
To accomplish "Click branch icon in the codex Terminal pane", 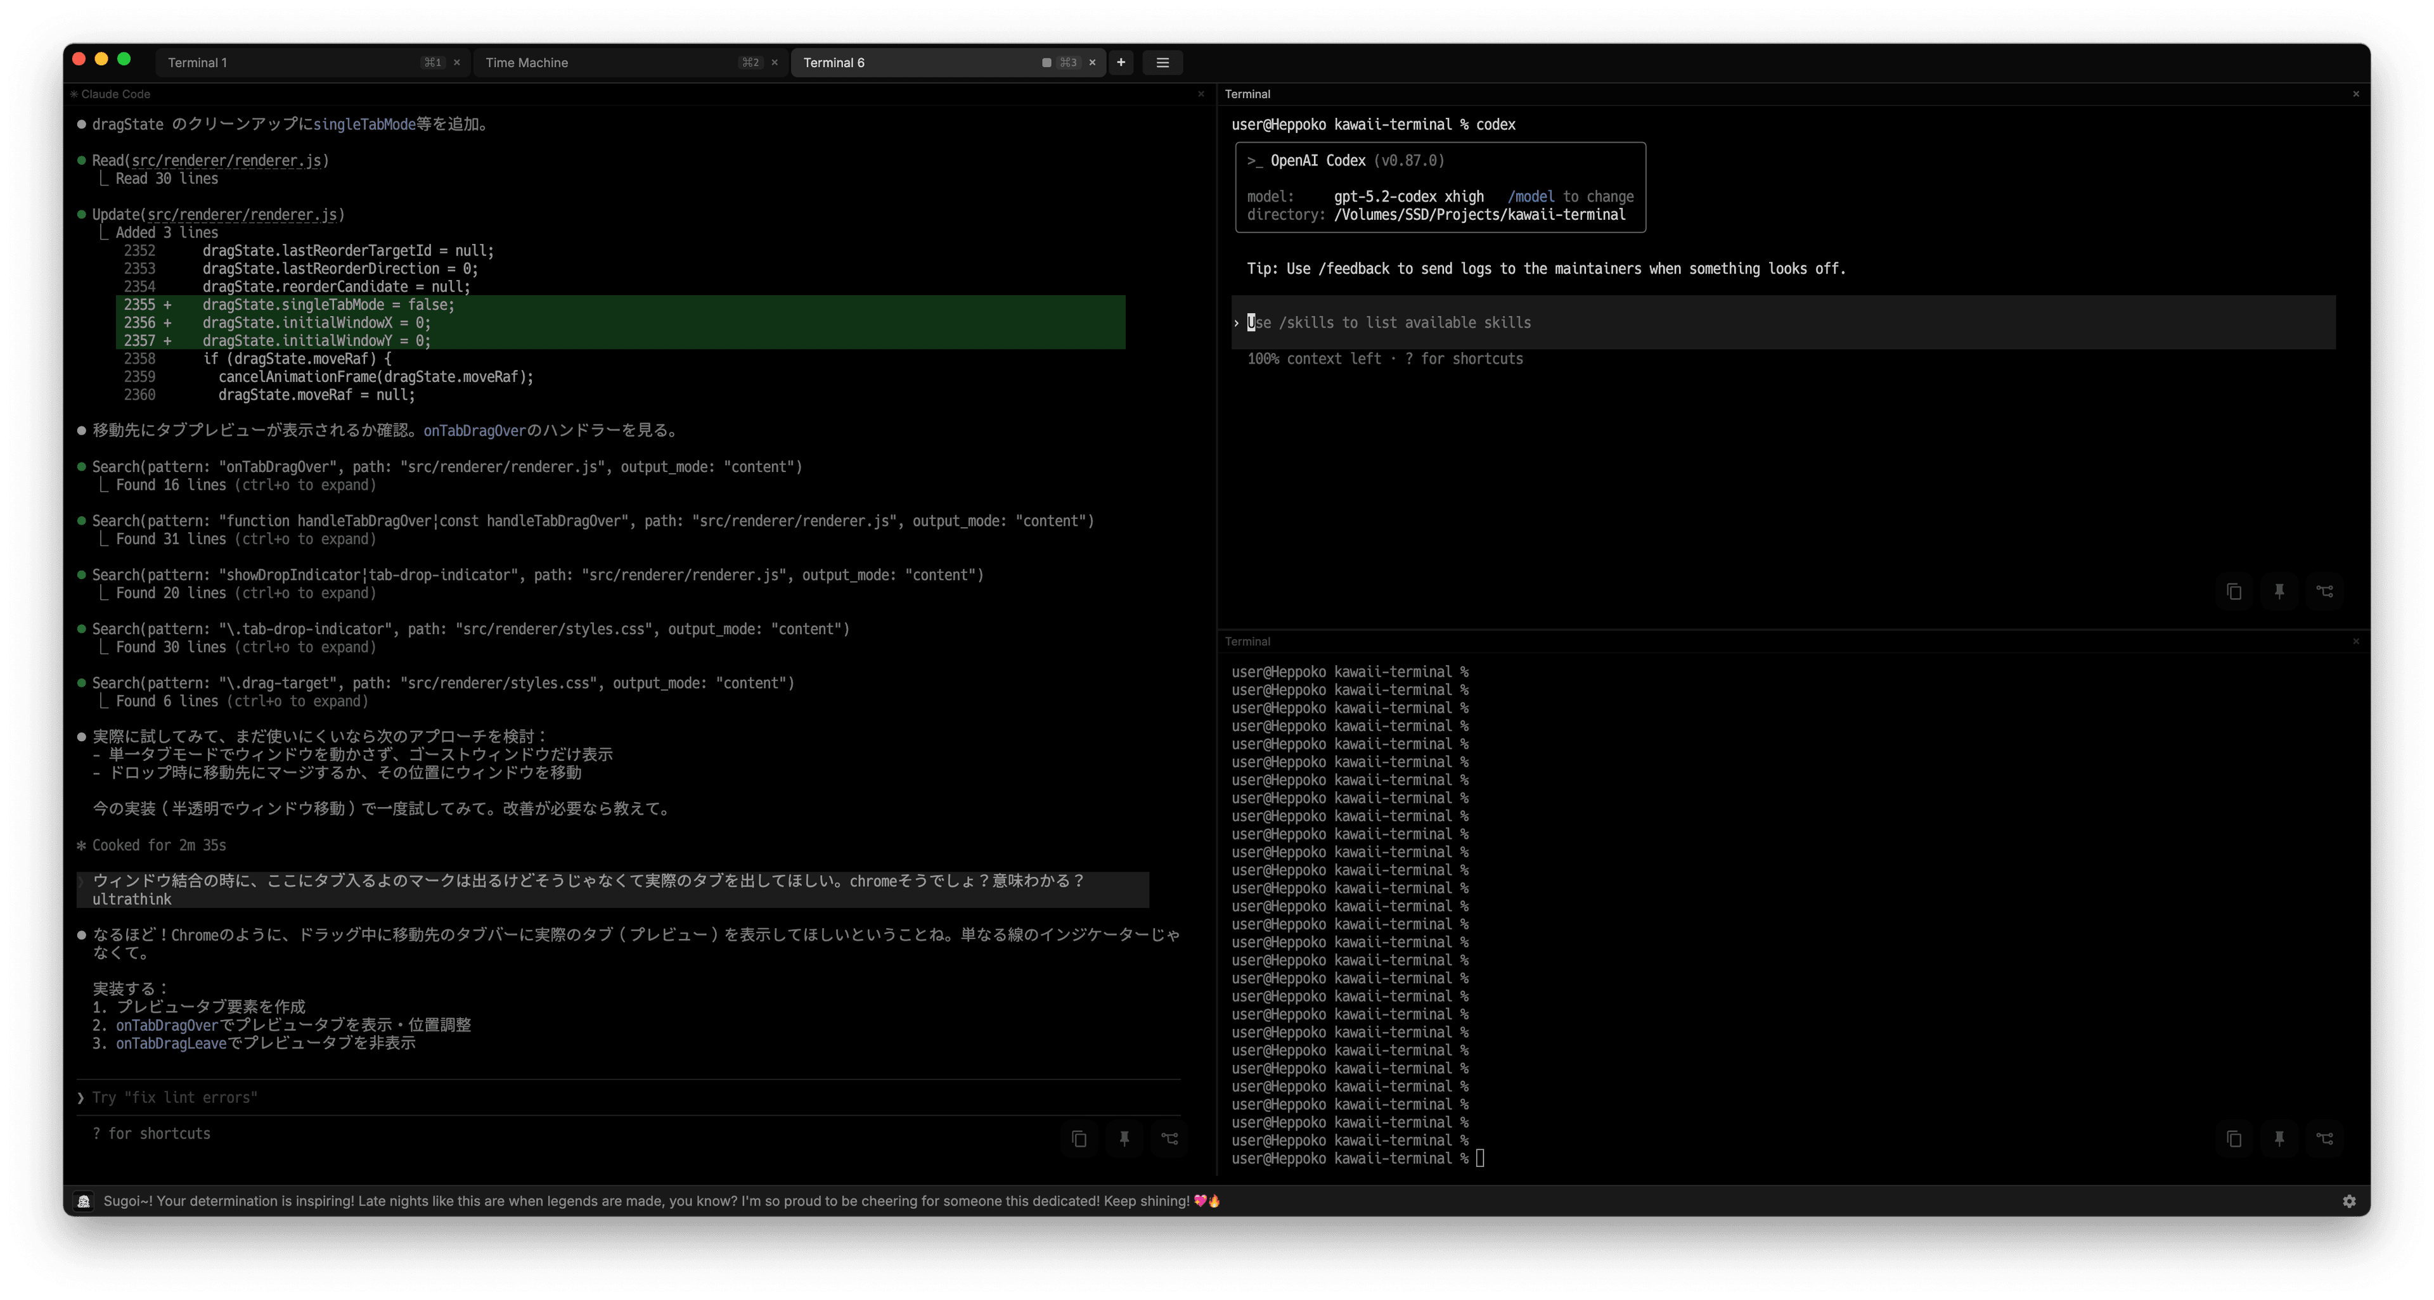I will tap(2324, 591).
